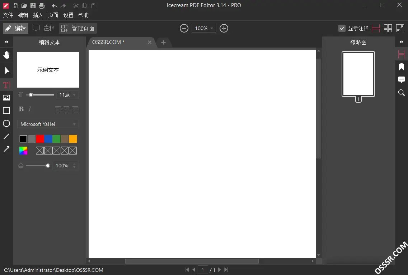
Task: Save document with floppy disk icon
Action: point(33,5)
